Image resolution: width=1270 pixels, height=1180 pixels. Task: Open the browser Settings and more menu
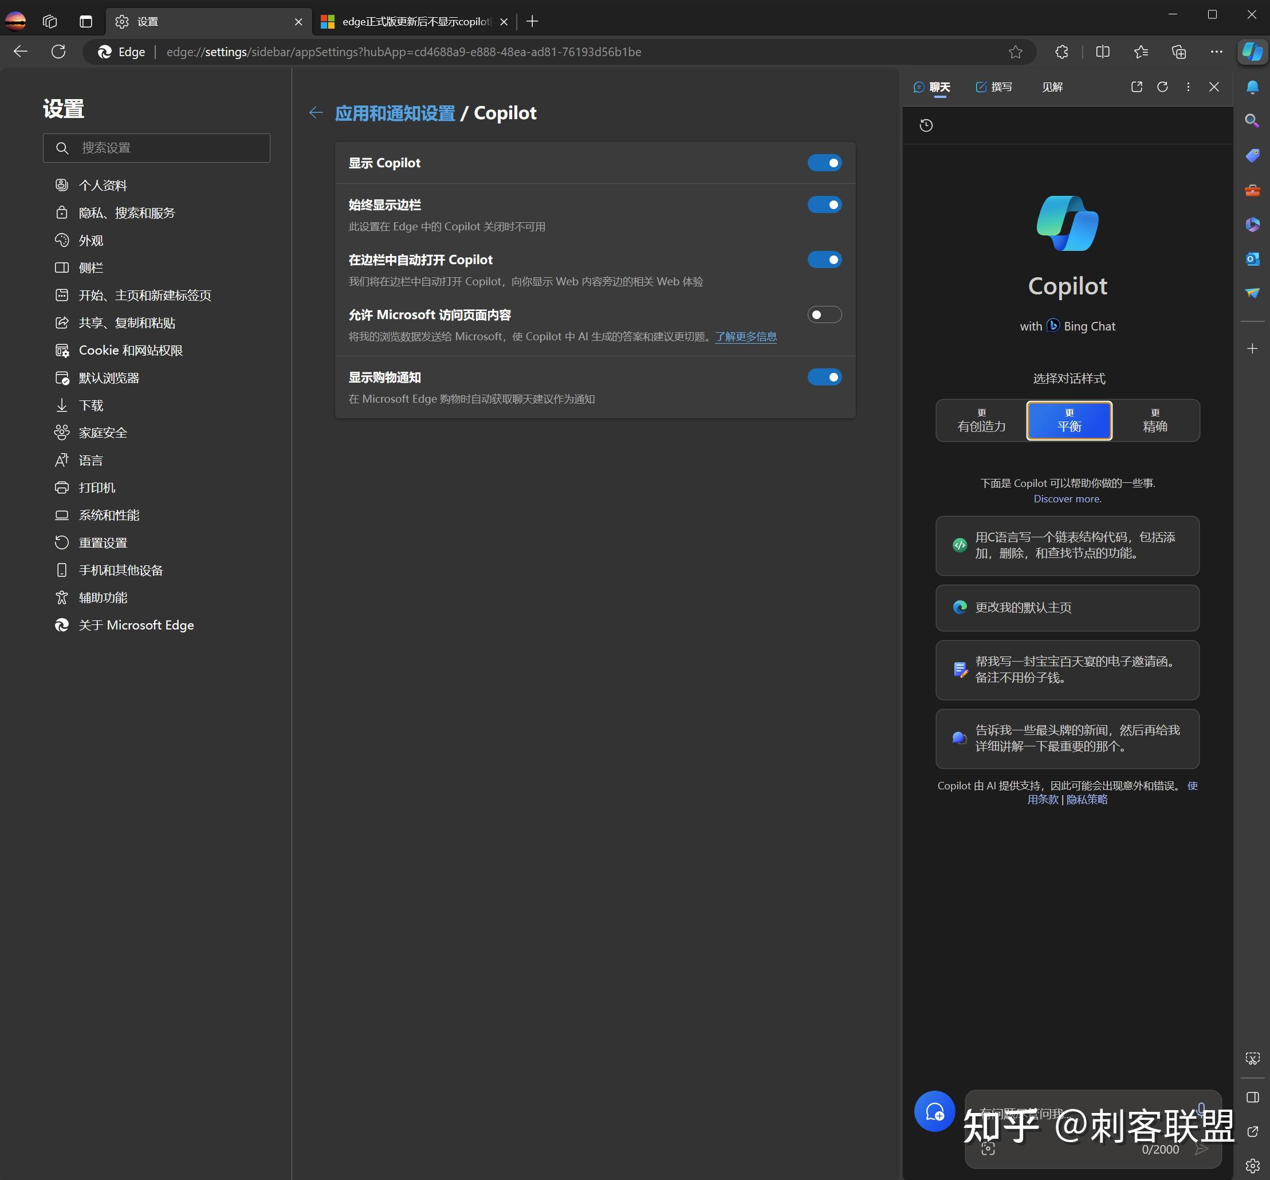point(1216,52)
